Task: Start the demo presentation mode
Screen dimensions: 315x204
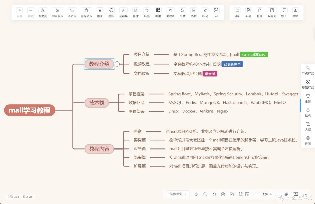Action: click(295, 194)
